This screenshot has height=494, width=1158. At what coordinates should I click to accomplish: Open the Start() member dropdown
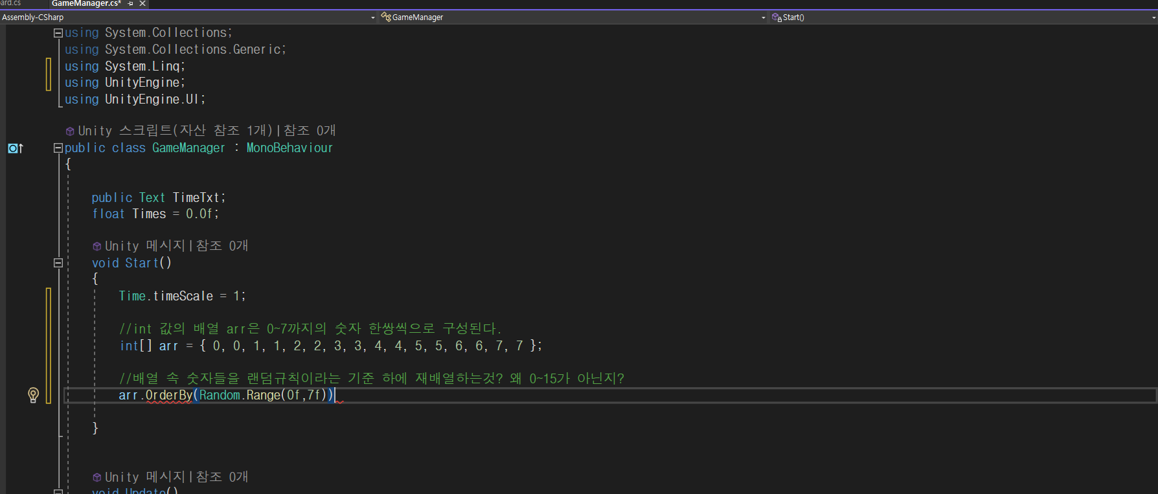[1154, 17]
